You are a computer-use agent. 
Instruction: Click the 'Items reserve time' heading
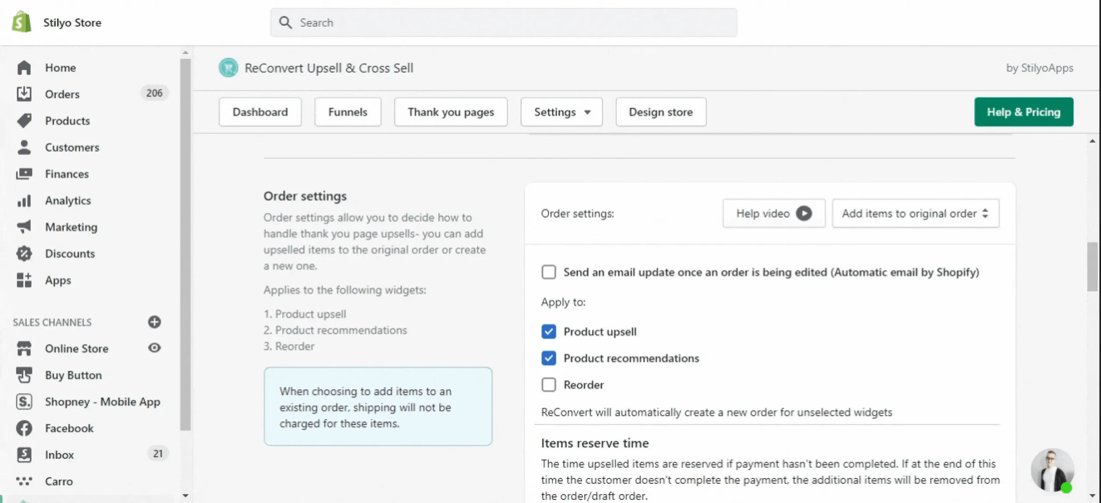point(595,443)
